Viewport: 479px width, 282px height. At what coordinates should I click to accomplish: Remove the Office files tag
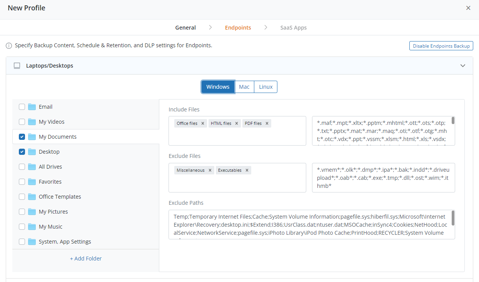pyautogui.click(x=202, y=123)
